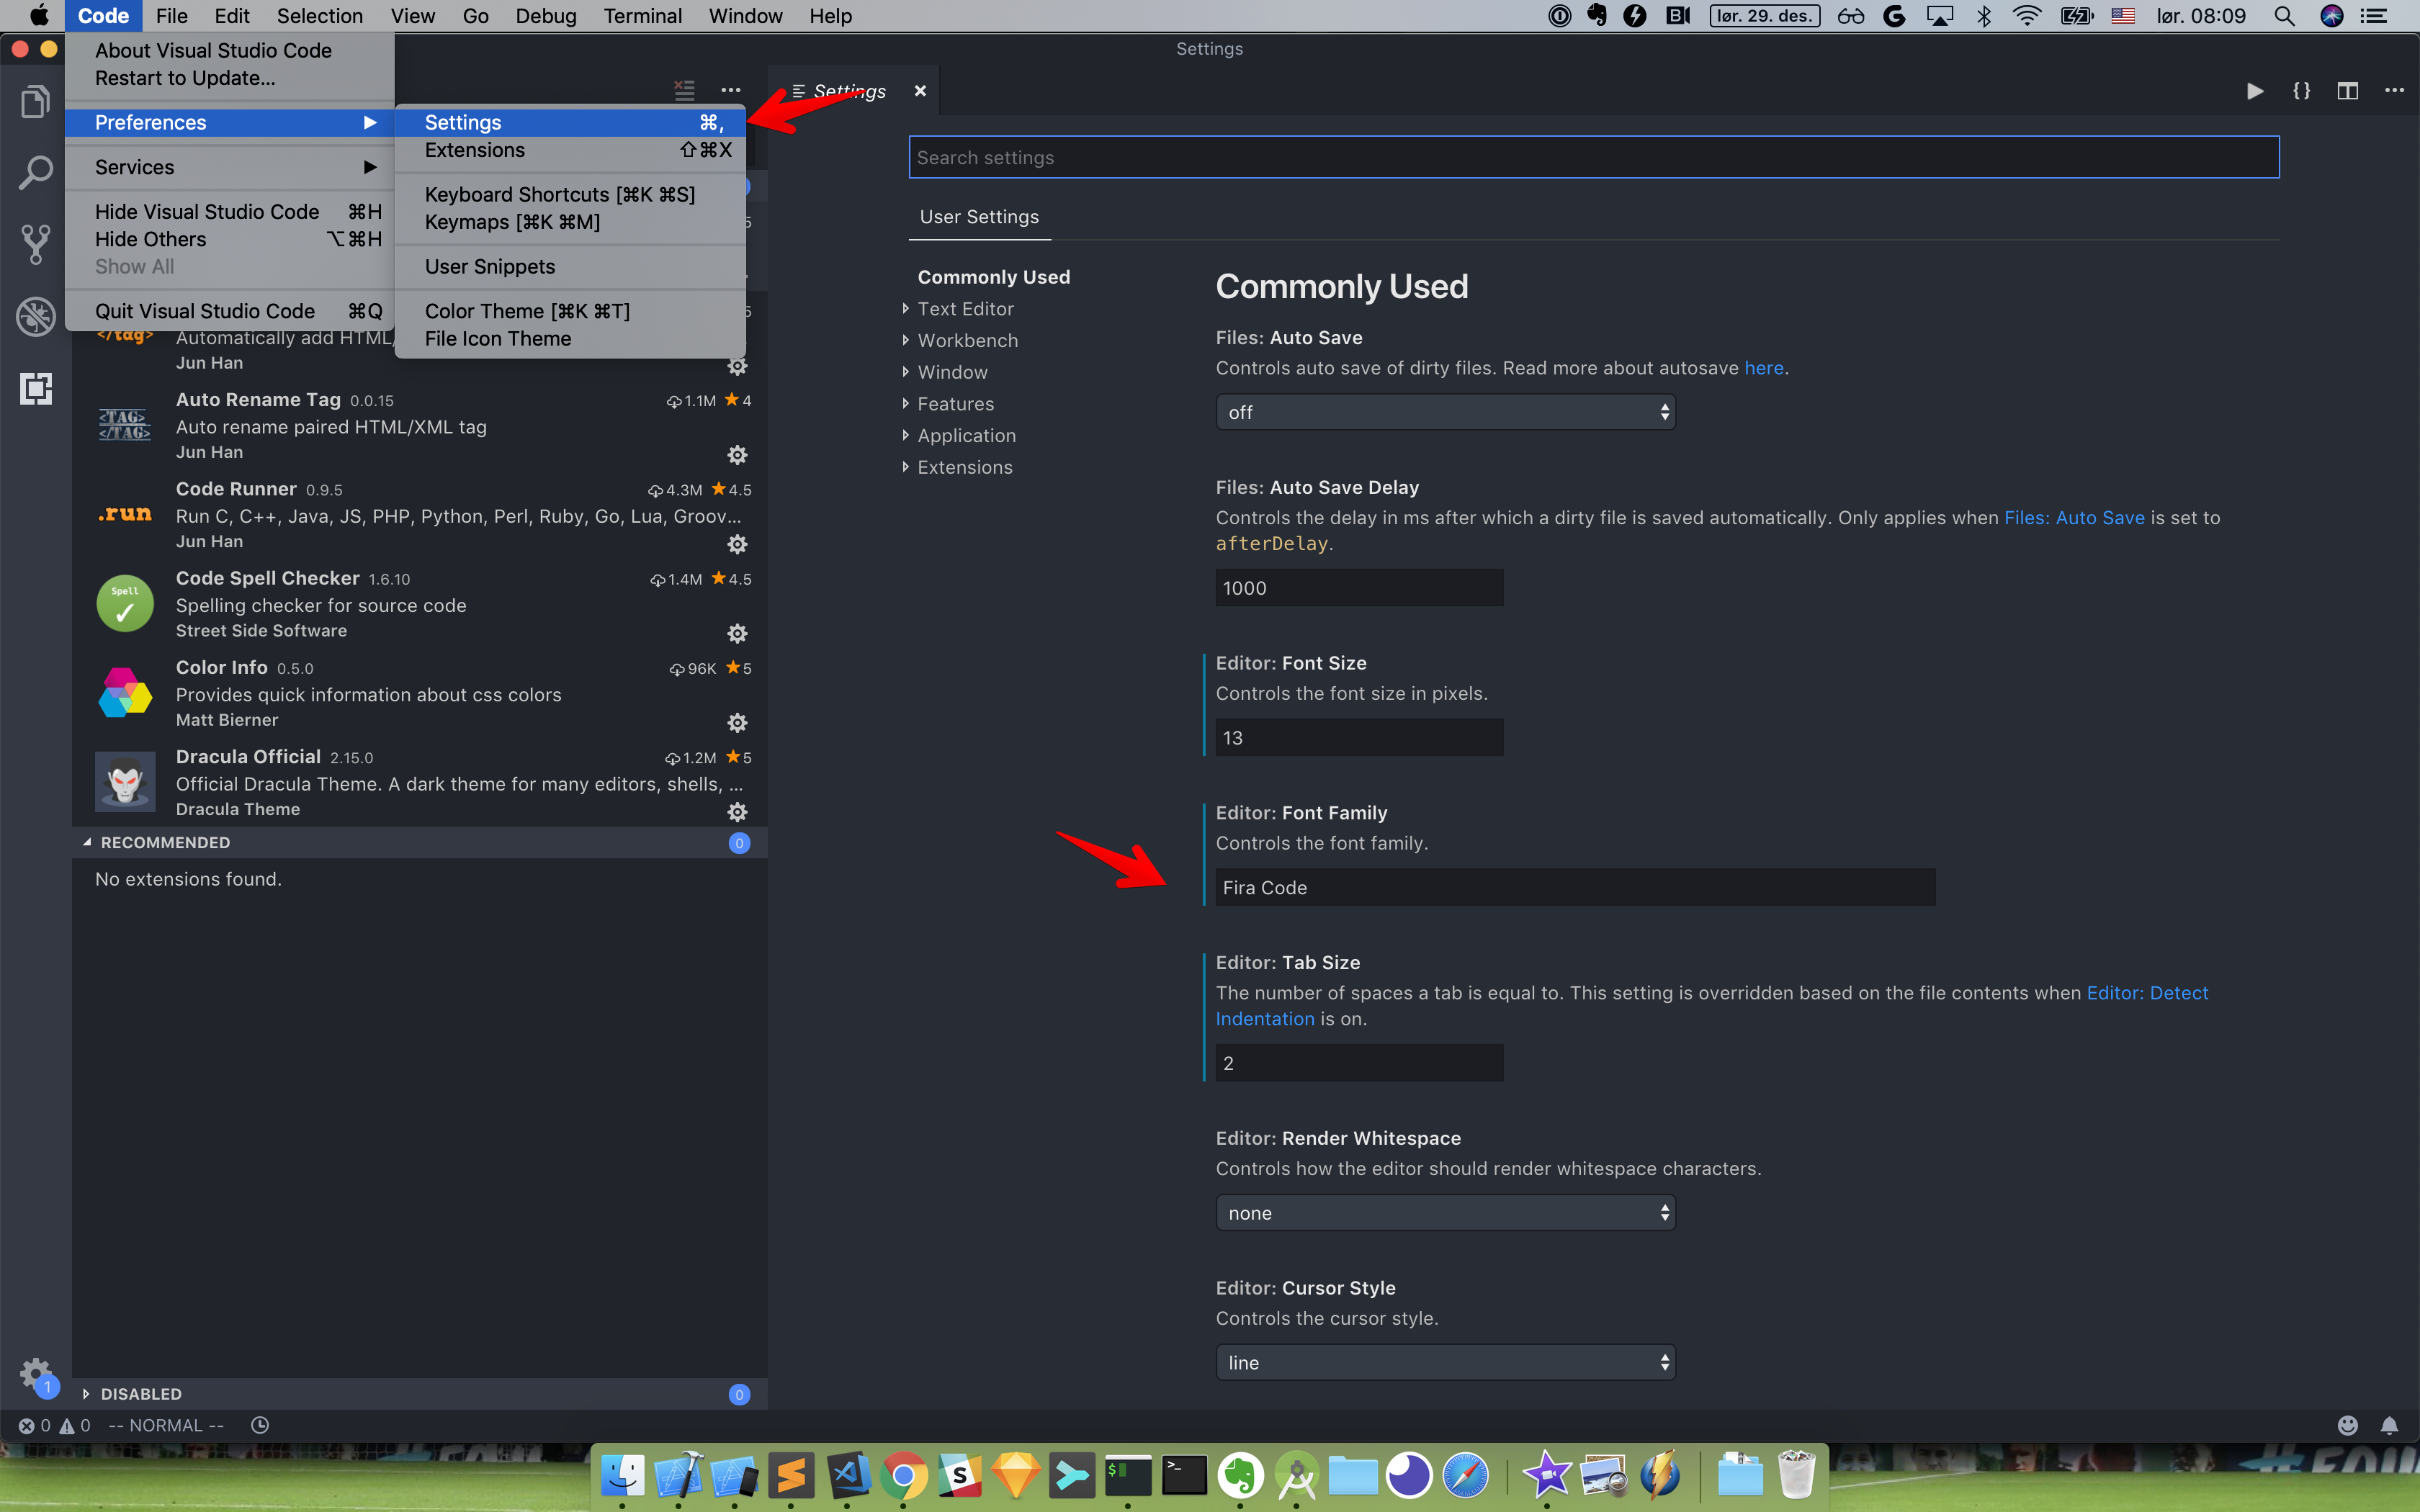
Task: Click Auto Save Delay field showing 1000
Action: (1359, 587)
